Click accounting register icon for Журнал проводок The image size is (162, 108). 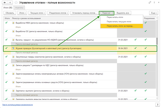(x=13, y=48)
